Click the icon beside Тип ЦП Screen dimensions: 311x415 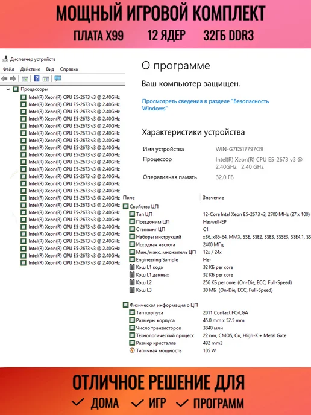(x=132, y=214)
